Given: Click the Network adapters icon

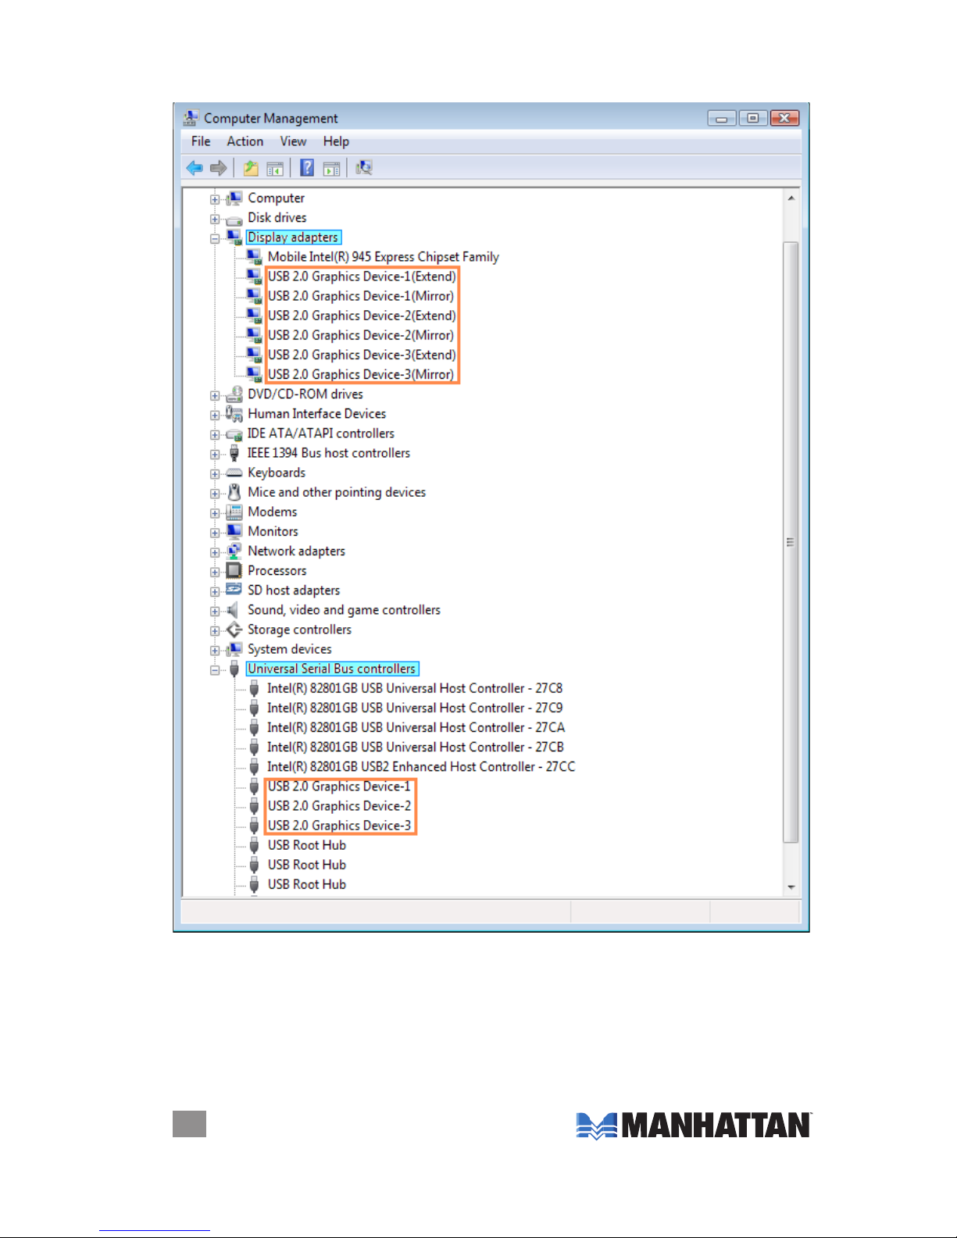Looking at the screenshot, I should [234, 551].
